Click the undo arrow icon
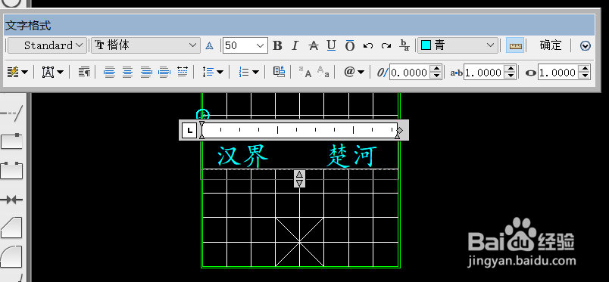Image resolution: width=609 pixels, height=282 pixels. [368, 46]
